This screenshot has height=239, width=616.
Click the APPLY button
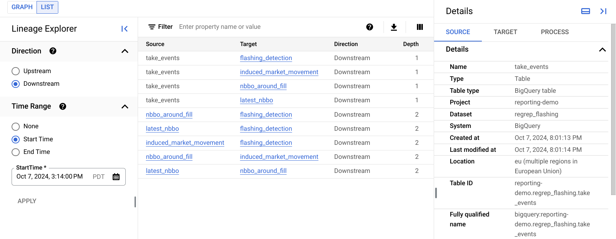27,201
